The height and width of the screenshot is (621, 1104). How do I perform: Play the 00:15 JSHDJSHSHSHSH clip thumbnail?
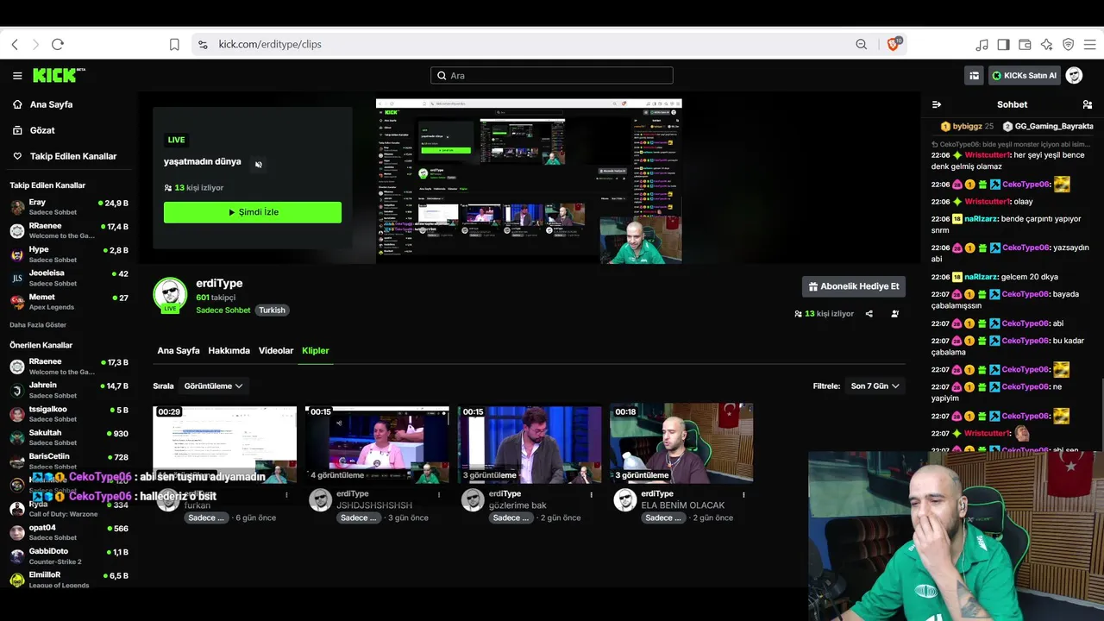tap(377, 444)
